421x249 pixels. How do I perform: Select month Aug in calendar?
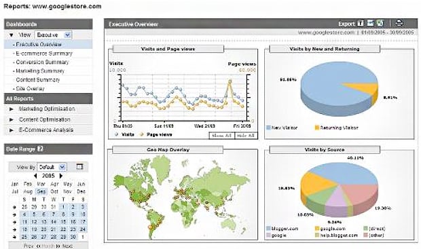pyautogui.click(x=28, y=191)
